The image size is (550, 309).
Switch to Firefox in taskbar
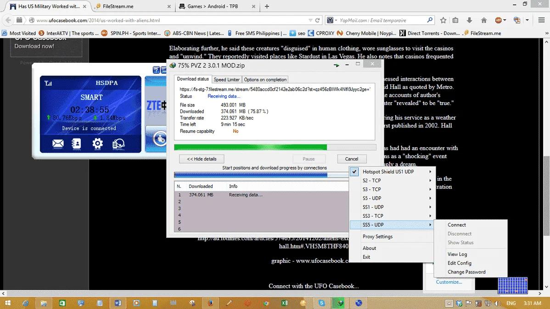click(210, 303)
